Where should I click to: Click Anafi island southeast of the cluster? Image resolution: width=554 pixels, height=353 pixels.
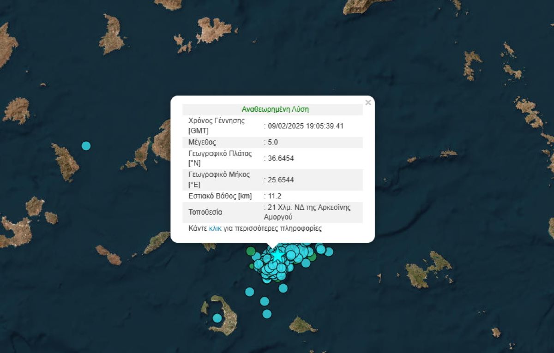pyautogui.click(x=301, y=325)
